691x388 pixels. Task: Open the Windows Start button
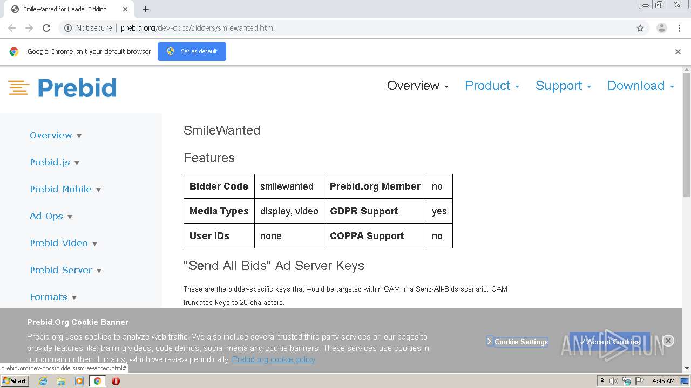point(15,381)
